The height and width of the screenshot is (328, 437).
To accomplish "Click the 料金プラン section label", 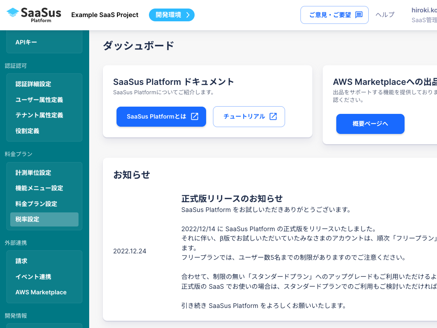I will pos(19,154).
